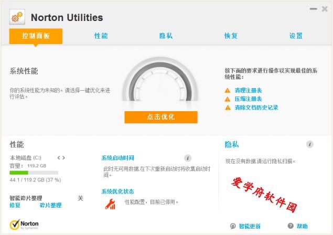Screen dimensions: 333x235
Task: Open the 设置 tab
Action: tap(296, 36)
